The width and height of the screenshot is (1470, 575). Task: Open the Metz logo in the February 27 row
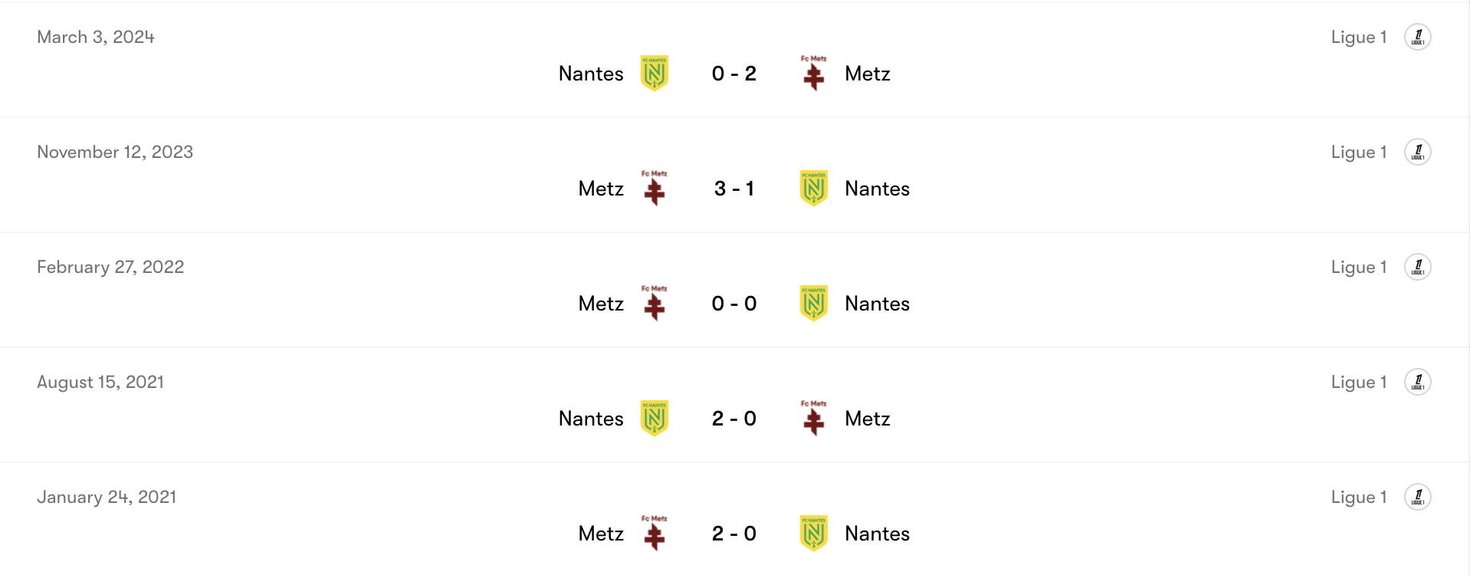coord(655,303)
